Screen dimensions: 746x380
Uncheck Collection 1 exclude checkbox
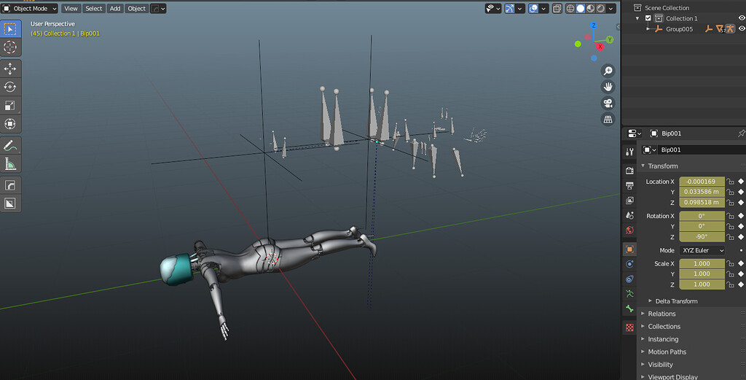tap(648, 18)
